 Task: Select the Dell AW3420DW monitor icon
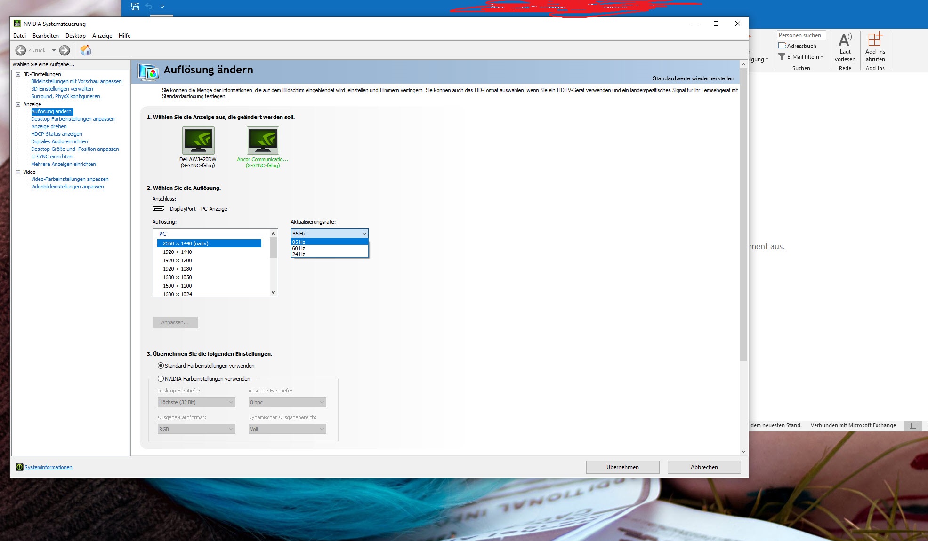(x=198, y=141)
